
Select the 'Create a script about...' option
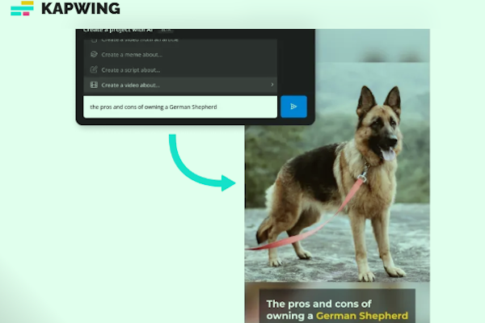pyautogui.click(x=132, y=69)
